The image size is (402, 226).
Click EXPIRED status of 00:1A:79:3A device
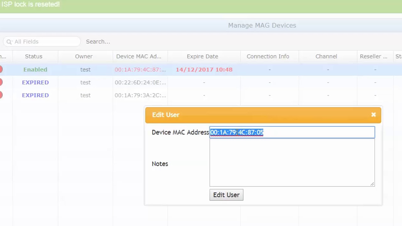[35, 95]
